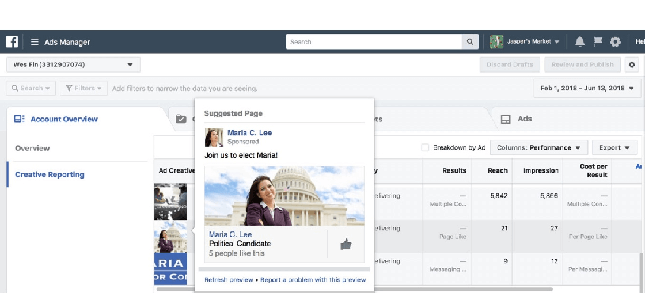Screen dimensions: 645x300
Task: Open Maria C. Lee sponsored page name link
Action: (249, 132)
